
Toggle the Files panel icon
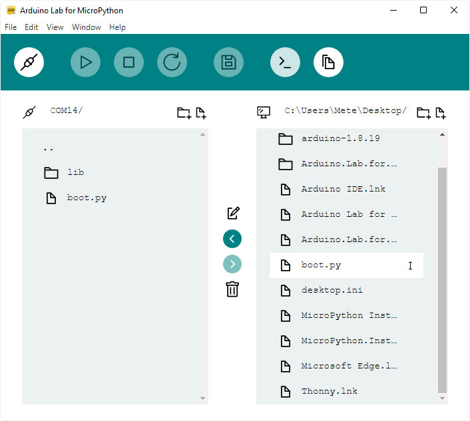[328, 63]
